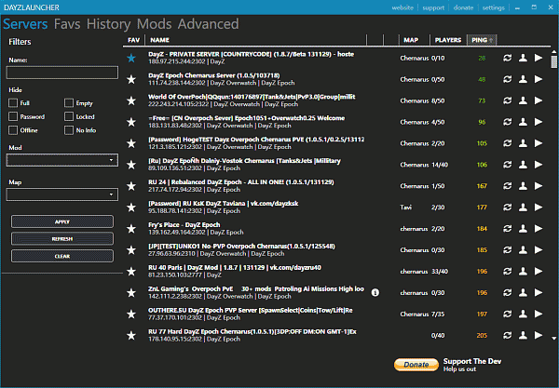Click the CLEAR filters button
The height and width of the screenshot is (388, 559).
tap(62, 256)
